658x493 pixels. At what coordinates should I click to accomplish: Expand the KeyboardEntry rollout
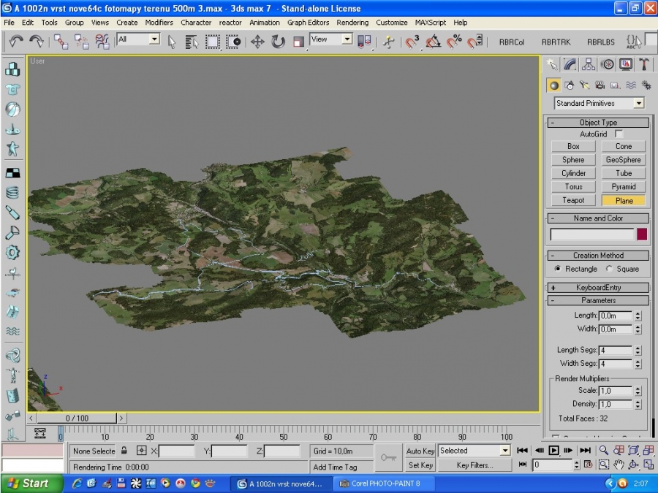[x=598, y=288]
